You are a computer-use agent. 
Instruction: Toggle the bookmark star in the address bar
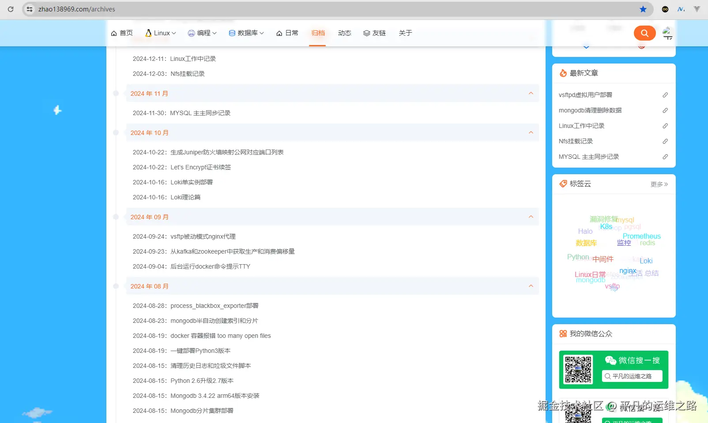(642, 9)
